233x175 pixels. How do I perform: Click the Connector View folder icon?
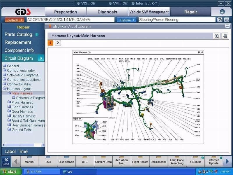click(5, 84)
